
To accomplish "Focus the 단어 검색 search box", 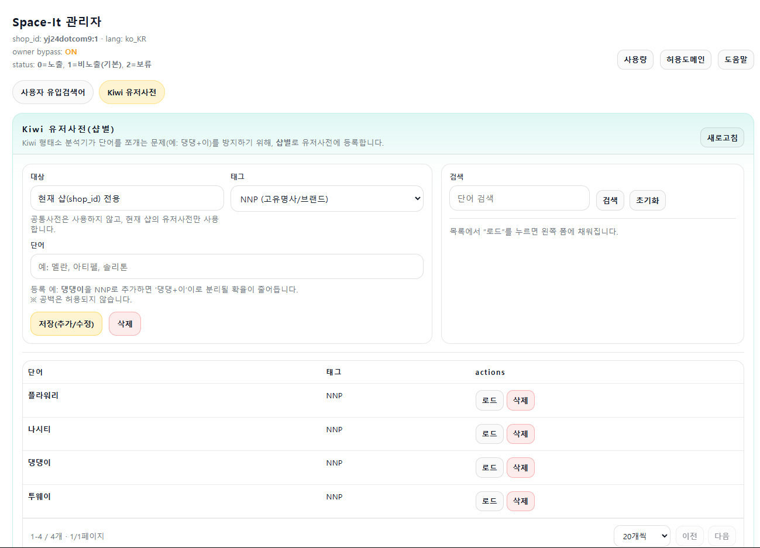I will [x=519, y=198].
